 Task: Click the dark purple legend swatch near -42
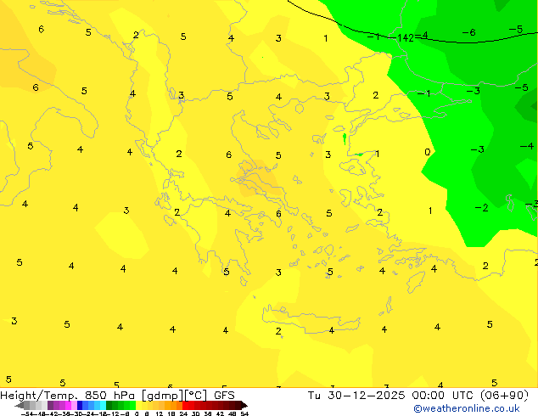pos(50,405)
